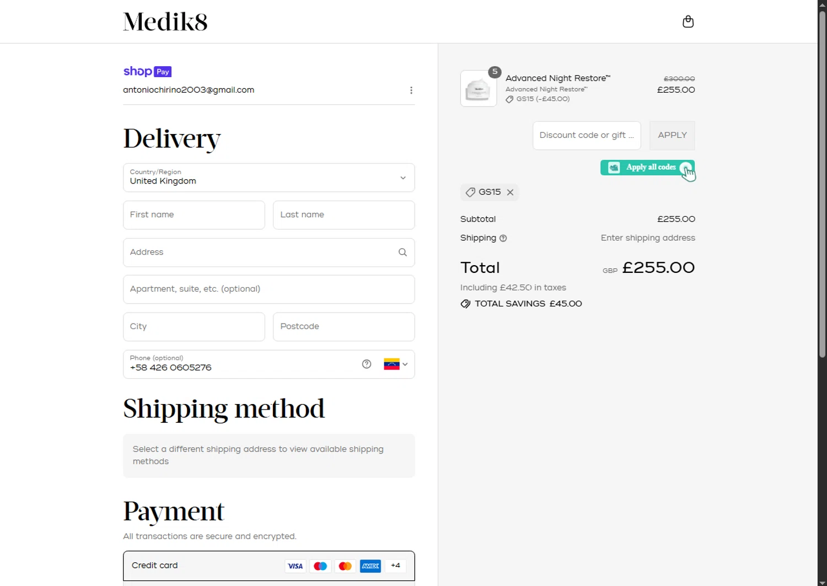Open the shopping bag cart icon

pos(688,21)
